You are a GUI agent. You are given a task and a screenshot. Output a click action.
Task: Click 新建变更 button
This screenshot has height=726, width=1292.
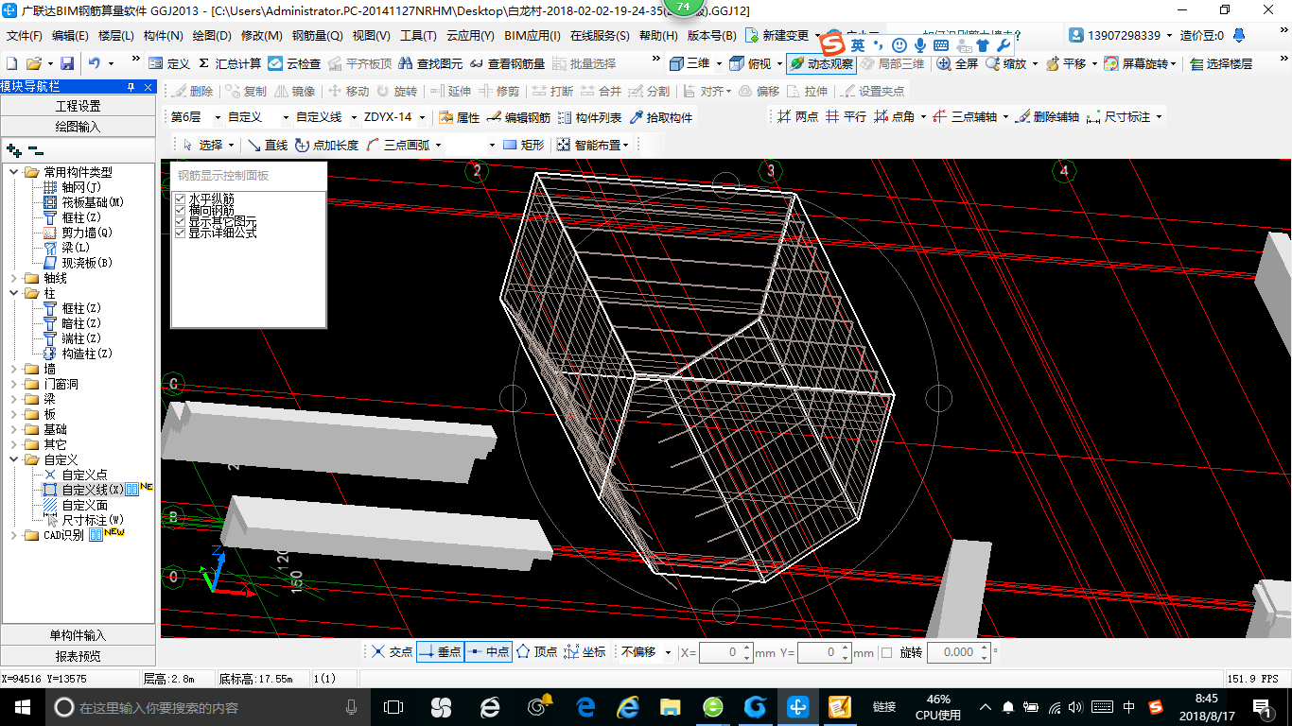[x=778, y=36]
